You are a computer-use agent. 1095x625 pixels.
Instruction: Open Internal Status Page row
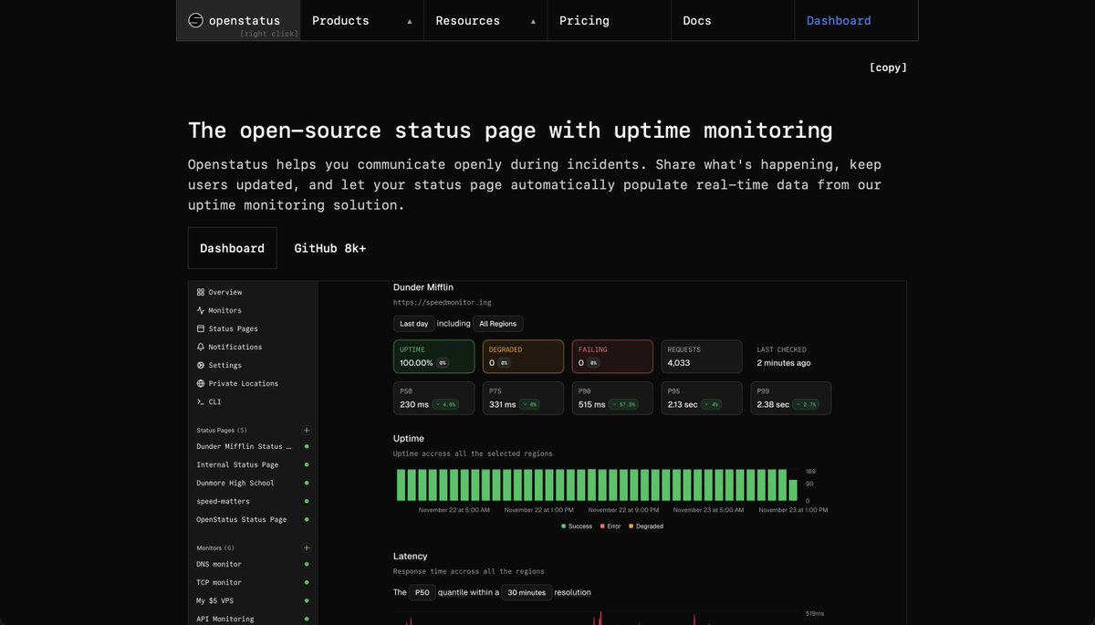(253, 464)
